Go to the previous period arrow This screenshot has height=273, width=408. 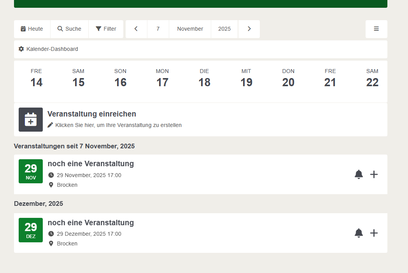pyautogui.click(x=136, y=29)
